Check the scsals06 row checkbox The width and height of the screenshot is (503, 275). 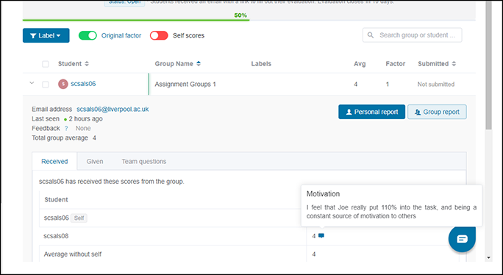46,85
